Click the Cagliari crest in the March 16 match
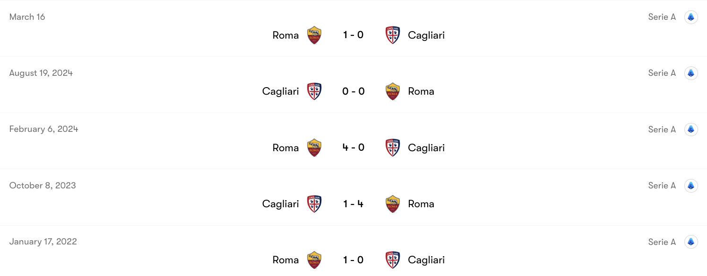This screenshot has width=707, height=276. click(x=393, y=34)
